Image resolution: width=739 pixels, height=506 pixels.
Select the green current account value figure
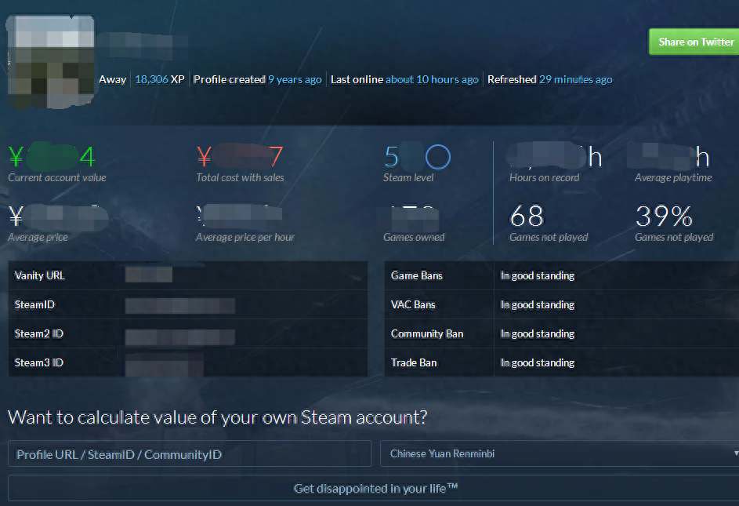52,158
